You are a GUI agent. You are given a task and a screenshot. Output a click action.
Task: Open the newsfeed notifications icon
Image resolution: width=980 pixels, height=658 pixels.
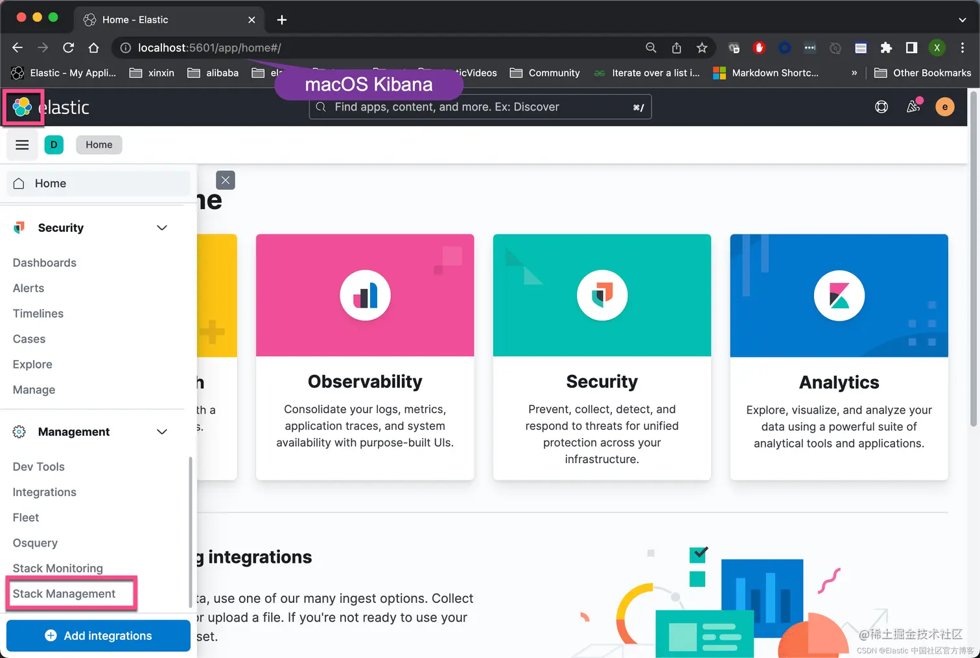click(x=914, y=106)
